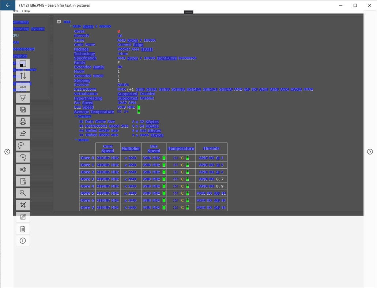Click '2 x 8192 KBytes' L3 cache value
Screen dimensions: 377x288
(148, 135)
